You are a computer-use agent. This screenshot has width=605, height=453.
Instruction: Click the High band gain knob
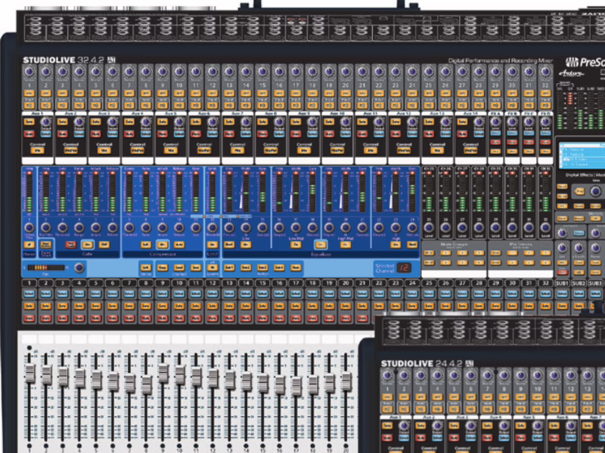(412, 227)
